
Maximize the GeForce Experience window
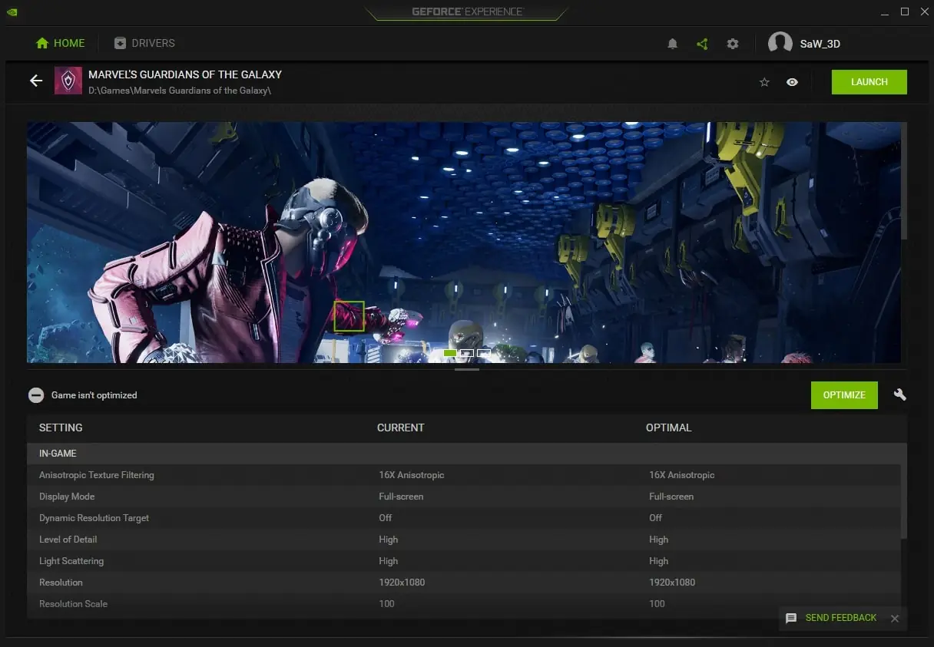[x=905, y=12]
